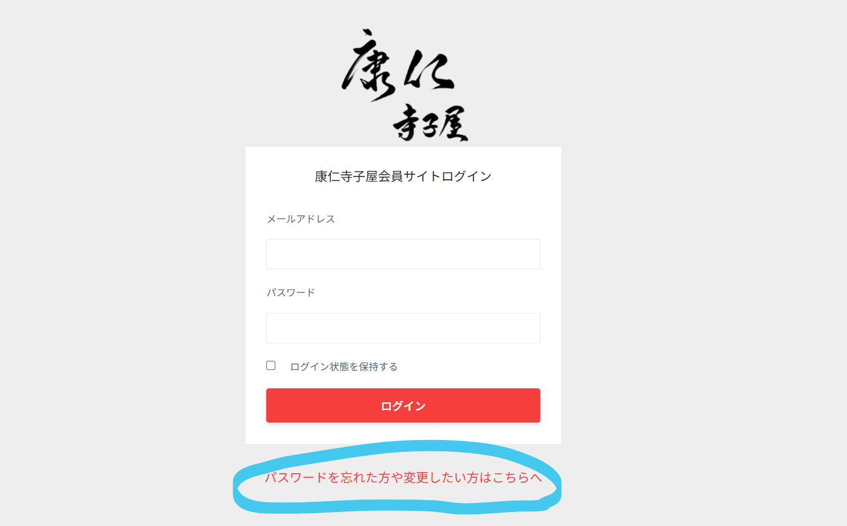
Task: Enable the keep-me-logged-in checkbox
Action: 271,365
